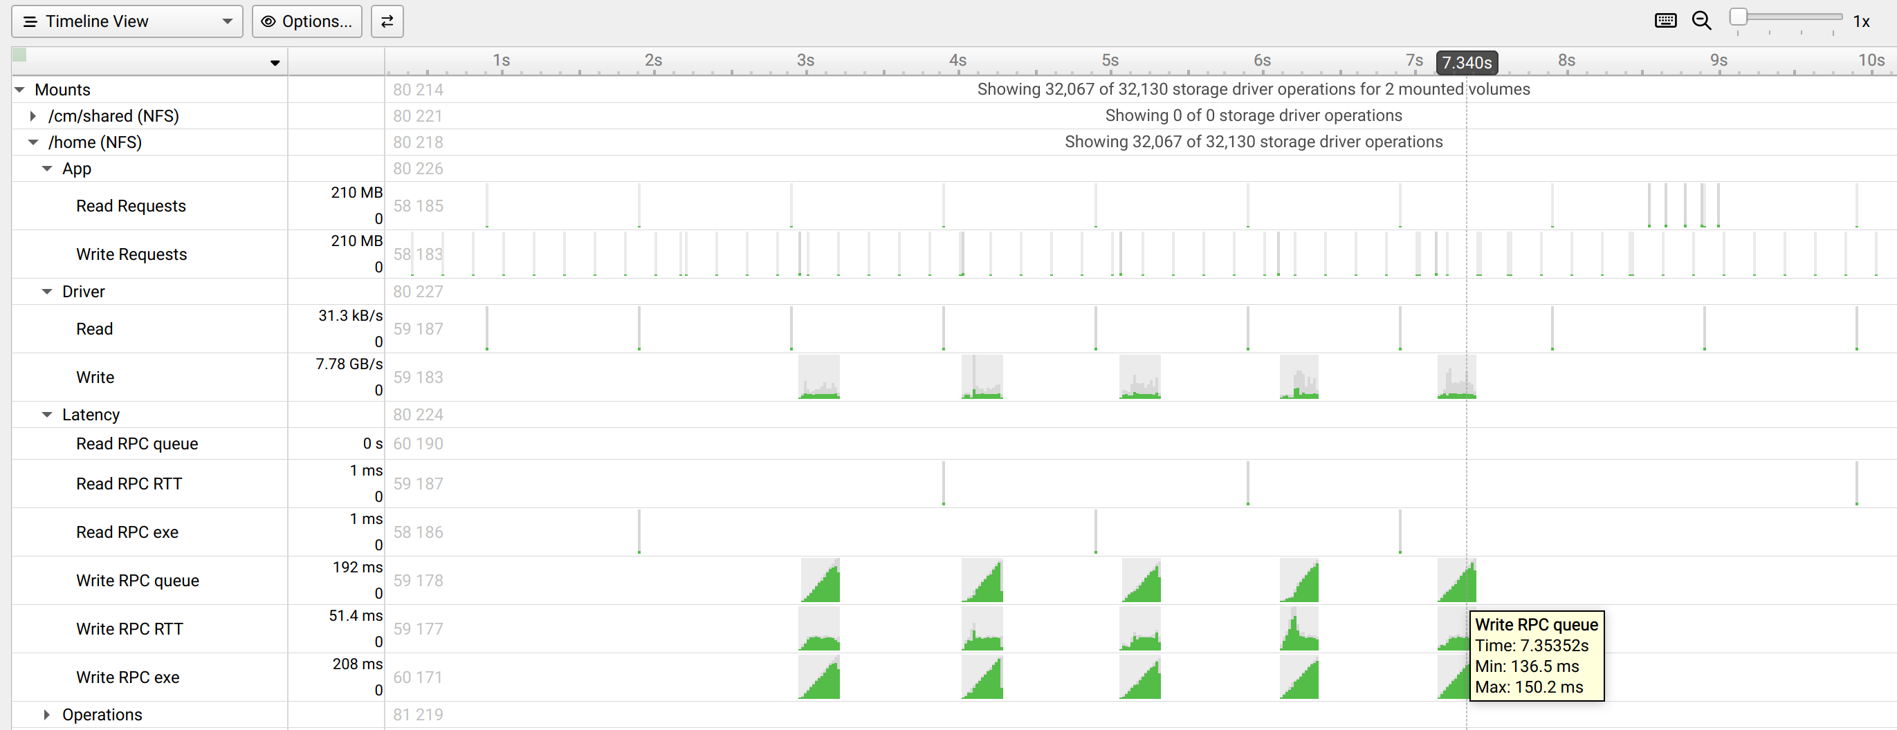
Task: Collapse the Driver group
Action: click(x=47, y=292)
